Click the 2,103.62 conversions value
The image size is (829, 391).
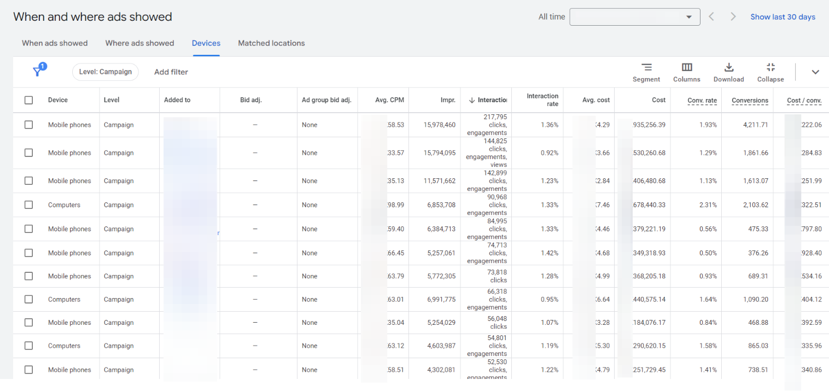[756, 205]
